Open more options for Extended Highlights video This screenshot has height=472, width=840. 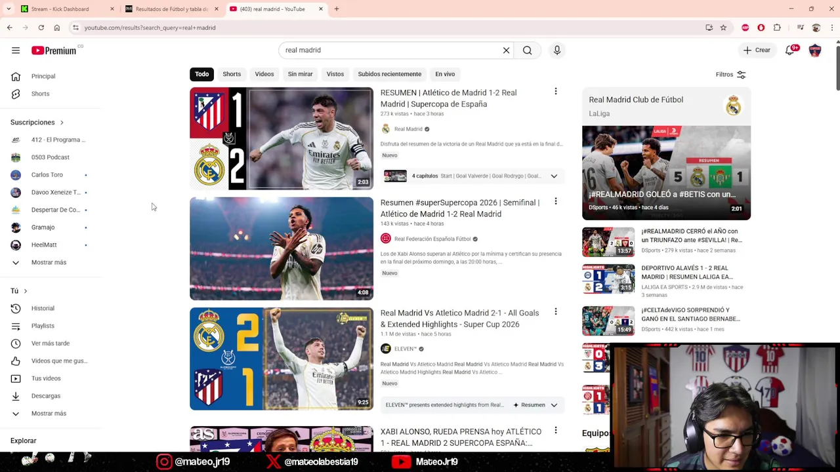(556, 312)
